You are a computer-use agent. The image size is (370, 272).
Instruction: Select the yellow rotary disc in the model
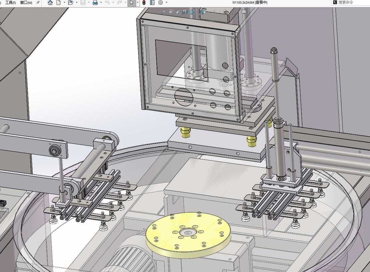[x=188, y=235]
